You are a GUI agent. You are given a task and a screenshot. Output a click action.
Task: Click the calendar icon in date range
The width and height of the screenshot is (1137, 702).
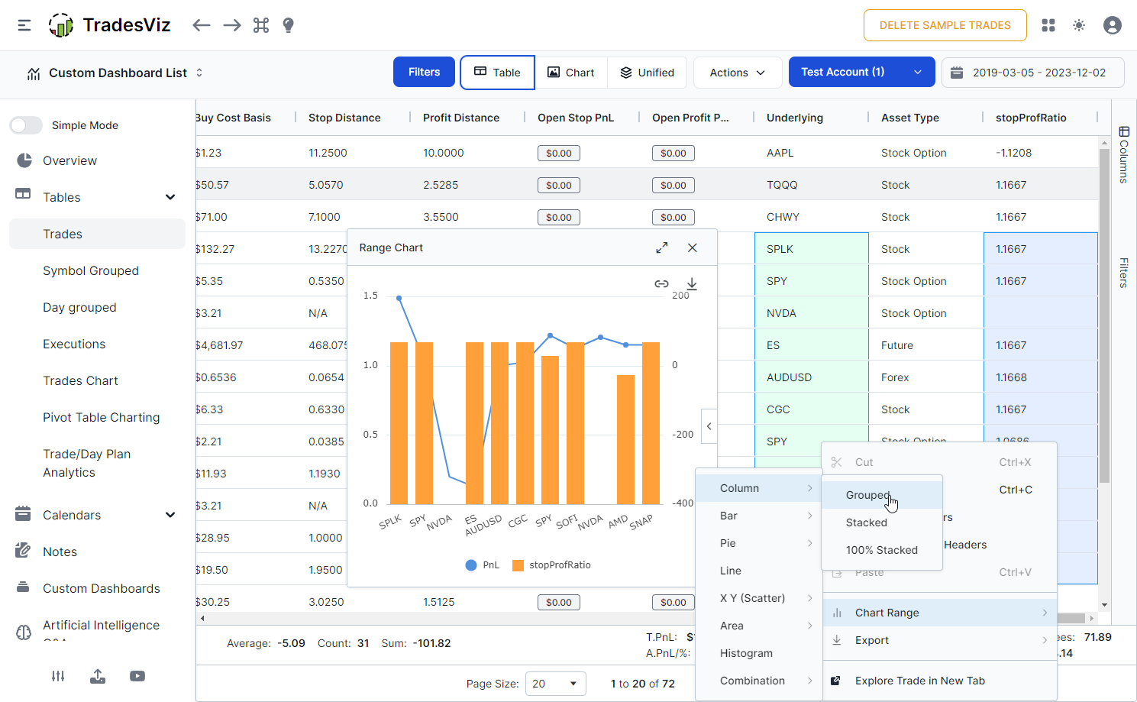(x=957, y=73)
